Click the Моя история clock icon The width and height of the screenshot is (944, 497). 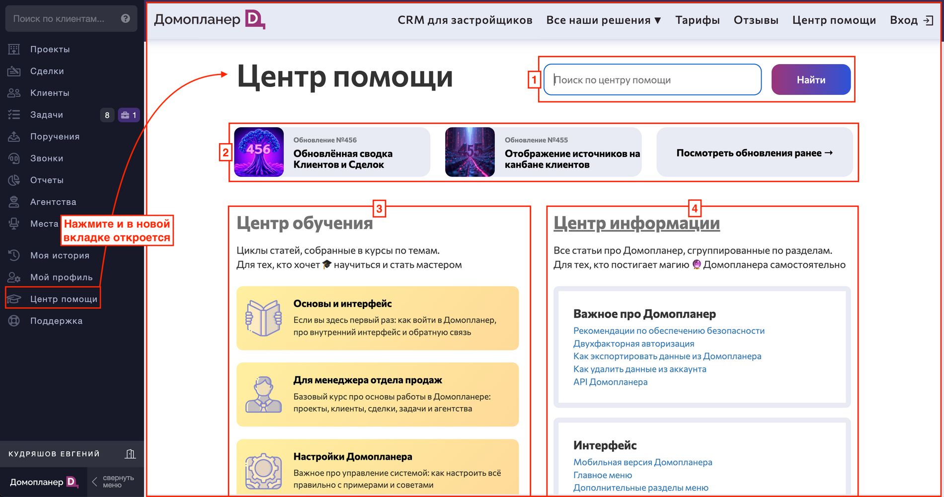[14, 255]
